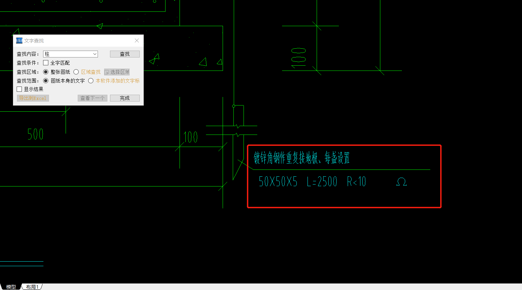Click the 镀锌角钢作重复接地极 annotation text
Screen dimensions: 522x290
[302, 158]
